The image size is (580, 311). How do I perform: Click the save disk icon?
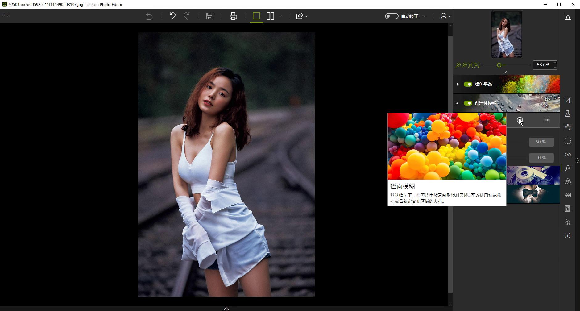tap(210, 16)
